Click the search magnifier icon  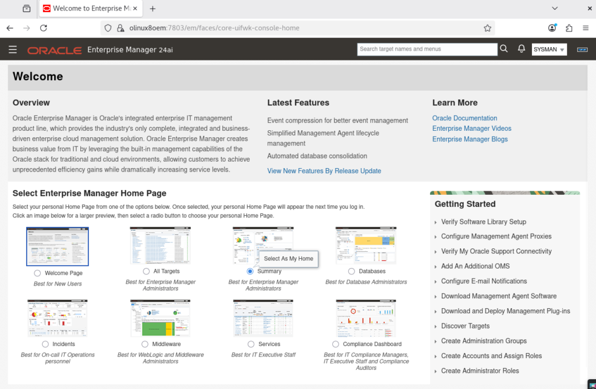[504, 49]
